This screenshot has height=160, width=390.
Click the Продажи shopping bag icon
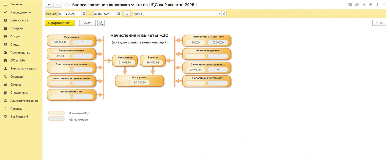[x=5, y=28]
